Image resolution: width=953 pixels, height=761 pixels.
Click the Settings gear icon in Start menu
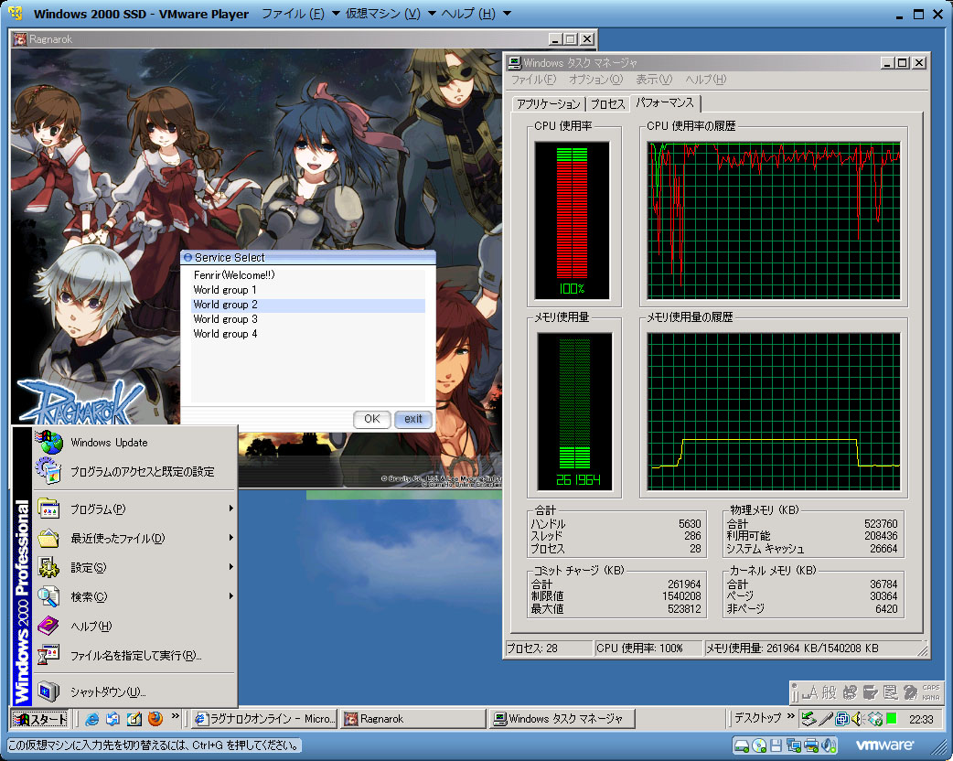48,567
